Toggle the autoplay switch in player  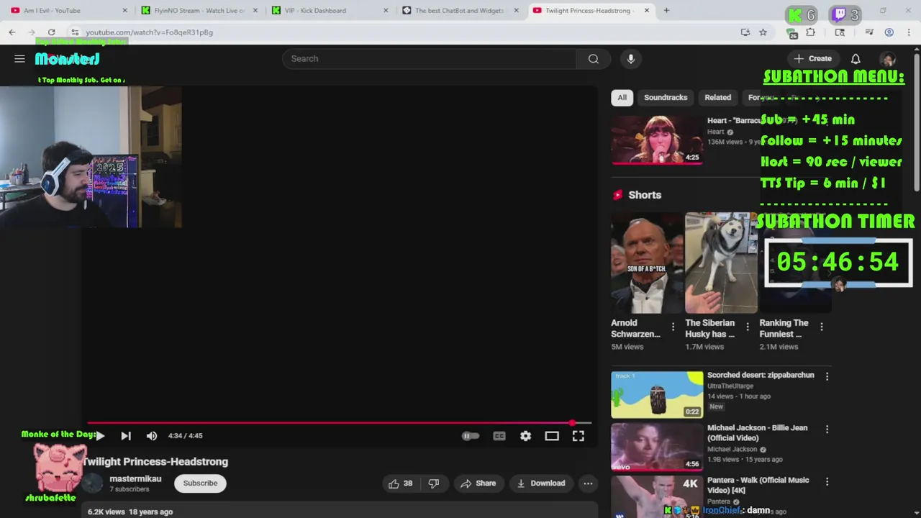click(470, 436)
